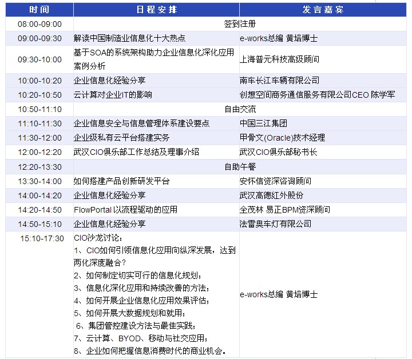Select 解读中国制造业信息化十大热点 topic
The width and height of the screenshot is (412, 359).
[130, 39]
